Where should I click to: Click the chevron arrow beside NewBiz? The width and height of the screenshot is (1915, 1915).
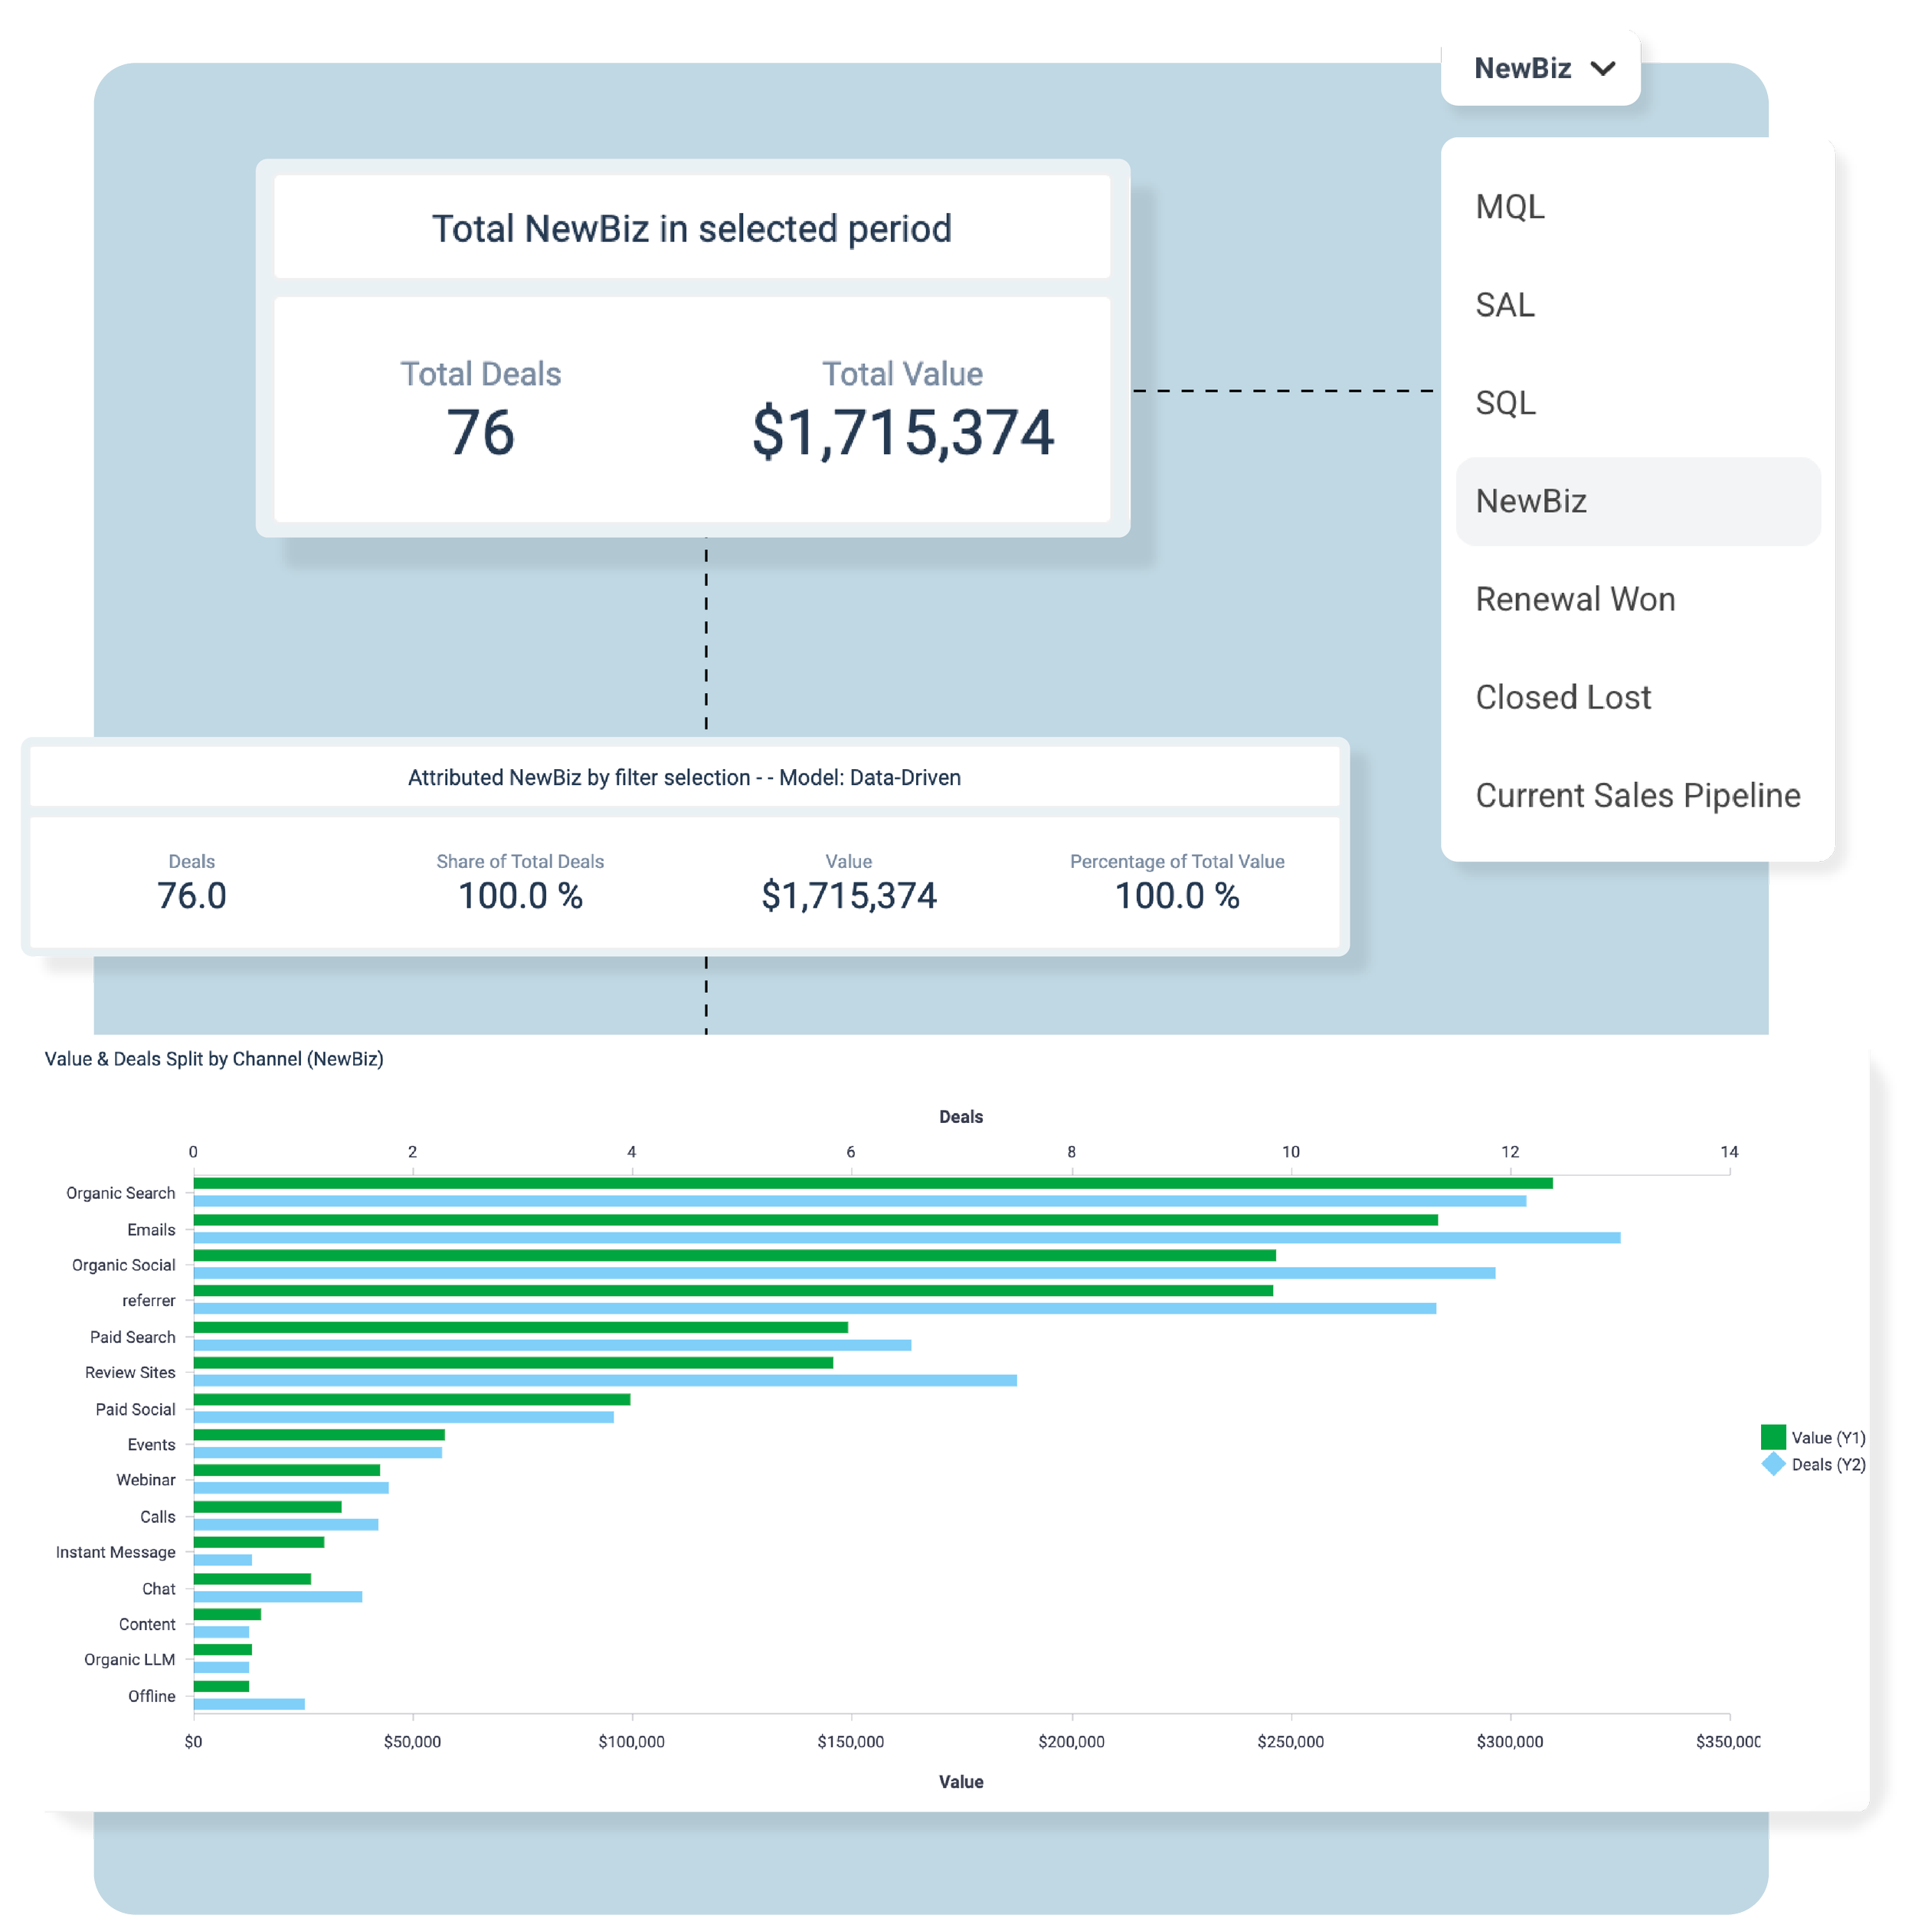point(1602,68)
